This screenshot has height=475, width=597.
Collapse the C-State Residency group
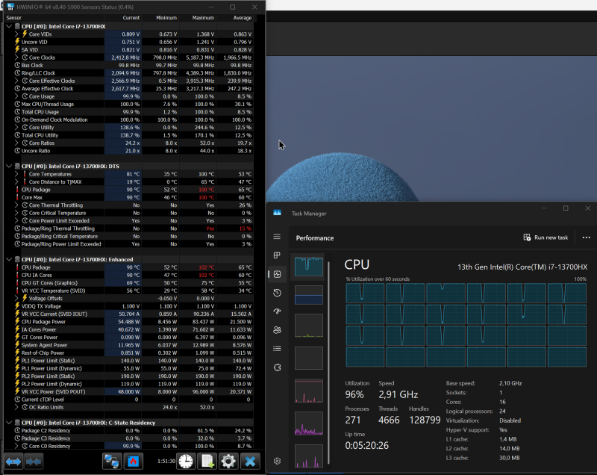point(9,423)
